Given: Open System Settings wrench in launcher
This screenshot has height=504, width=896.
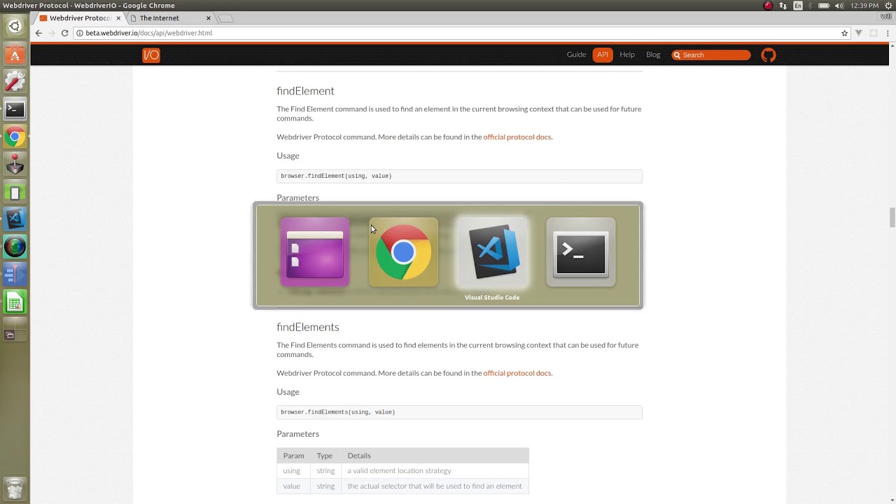Looking at the screenshot, I should pos(15,82).
